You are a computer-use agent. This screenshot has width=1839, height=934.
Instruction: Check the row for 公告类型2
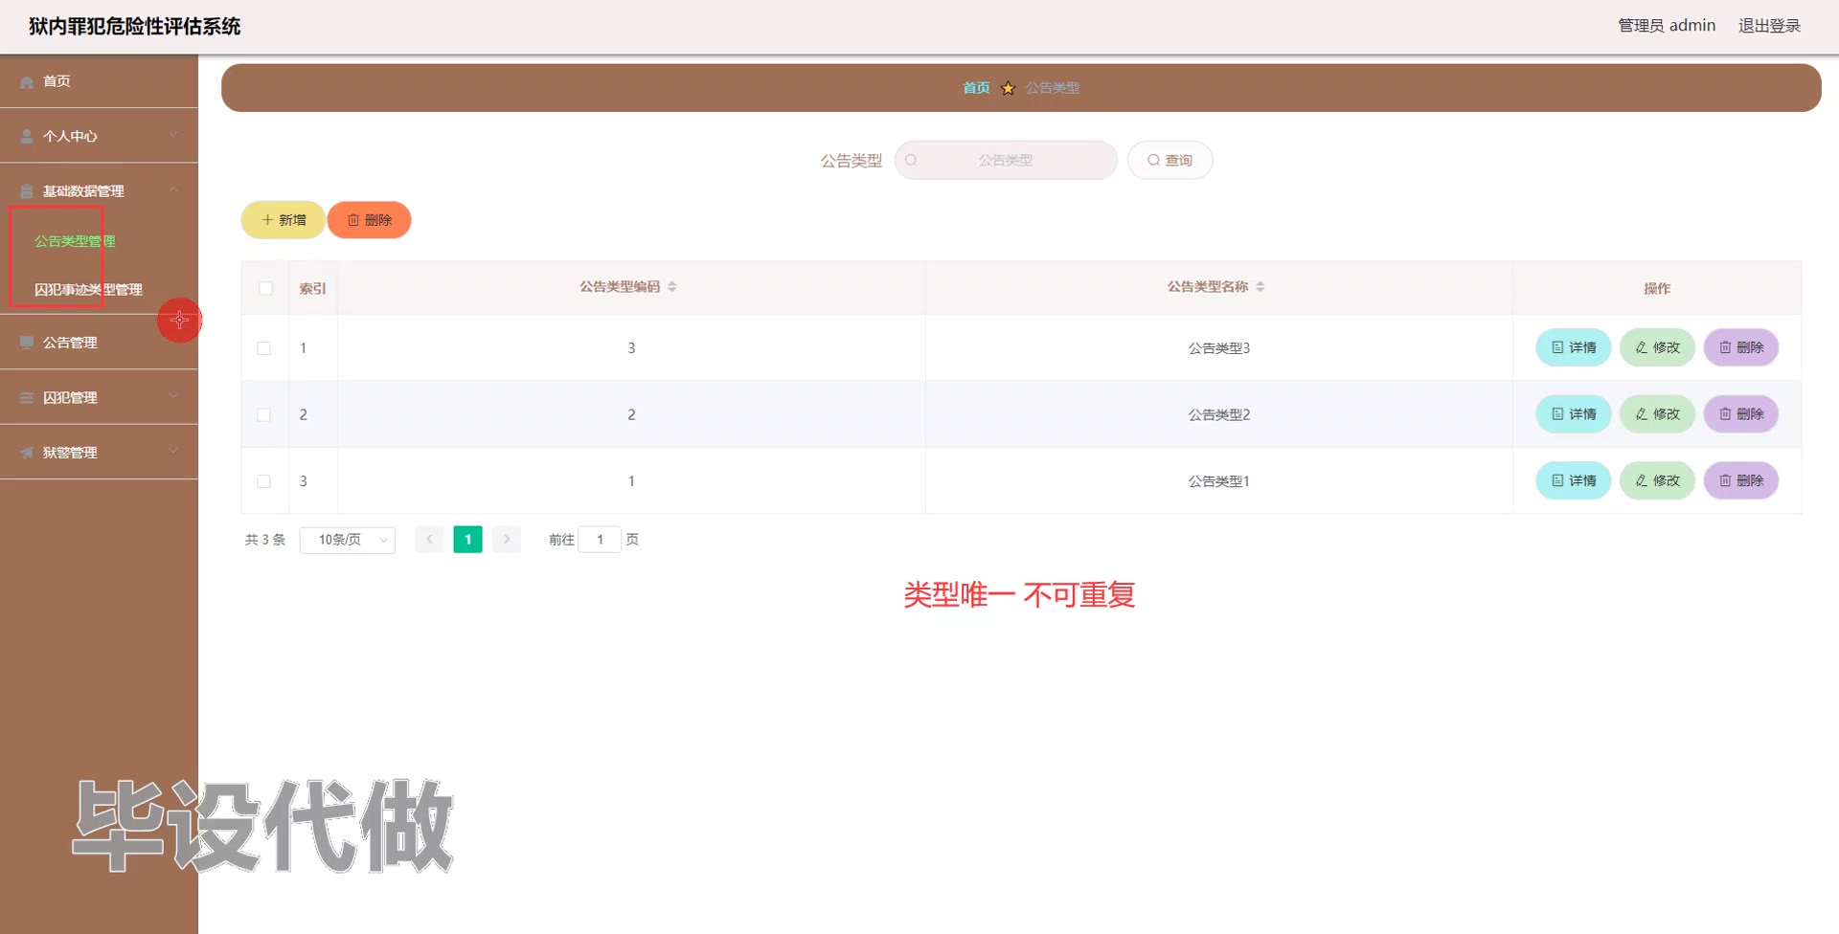point(264,415)
